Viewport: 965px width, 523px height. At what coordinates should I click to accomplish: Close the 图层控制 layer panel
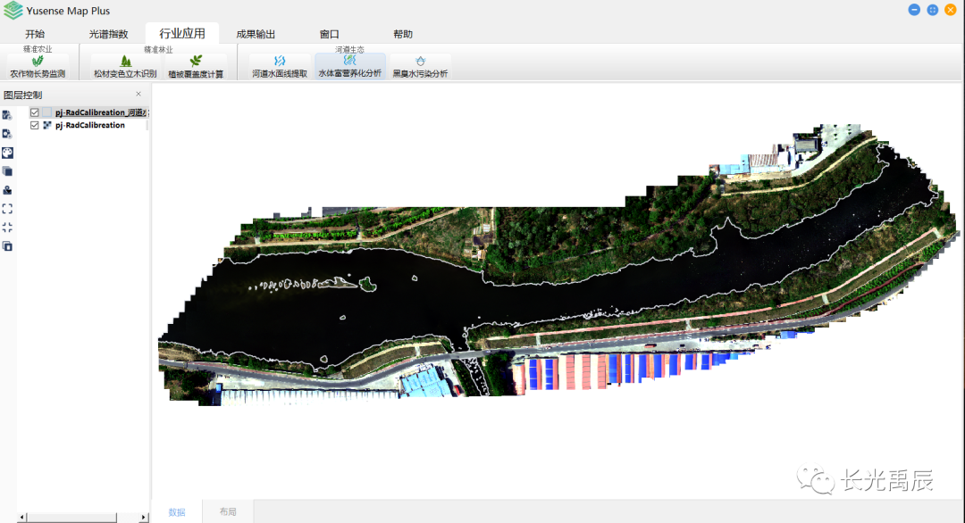[138, 94]
